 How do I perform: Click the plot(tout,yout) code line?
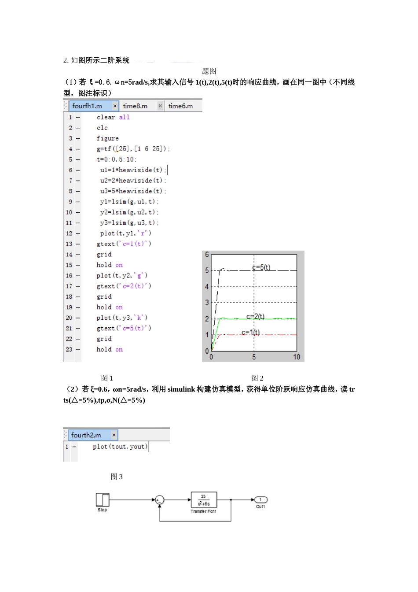[x=120, y=447]
